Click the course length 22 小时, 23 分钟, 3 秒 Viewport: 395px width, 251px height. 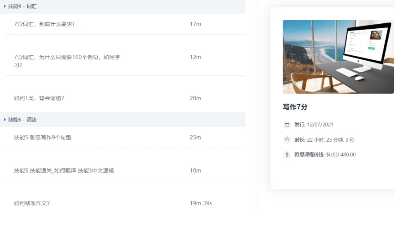330,140
